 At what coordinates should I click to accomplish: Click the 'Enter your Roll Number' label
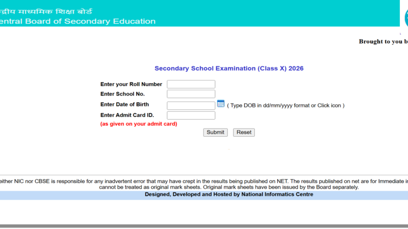[131, 84]
